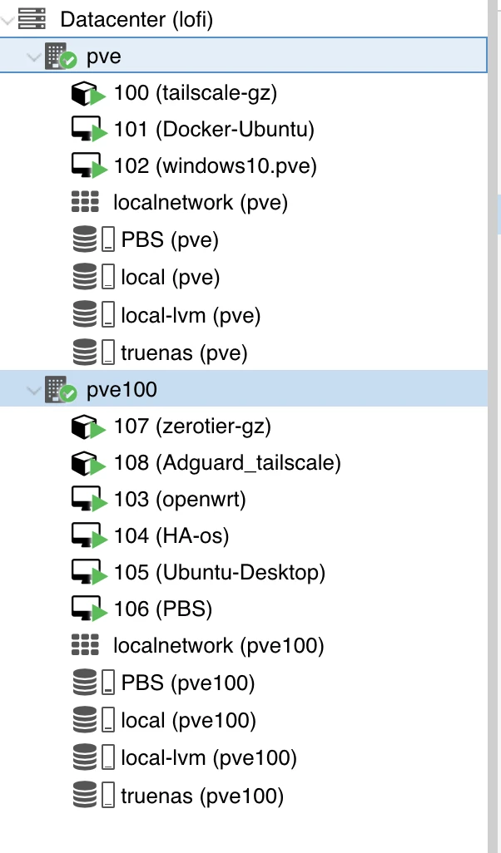This screenshot has height=853, width=501.
Task: Click the vertical scrollbar of the tree panel
Action: [x=494, y=416]
